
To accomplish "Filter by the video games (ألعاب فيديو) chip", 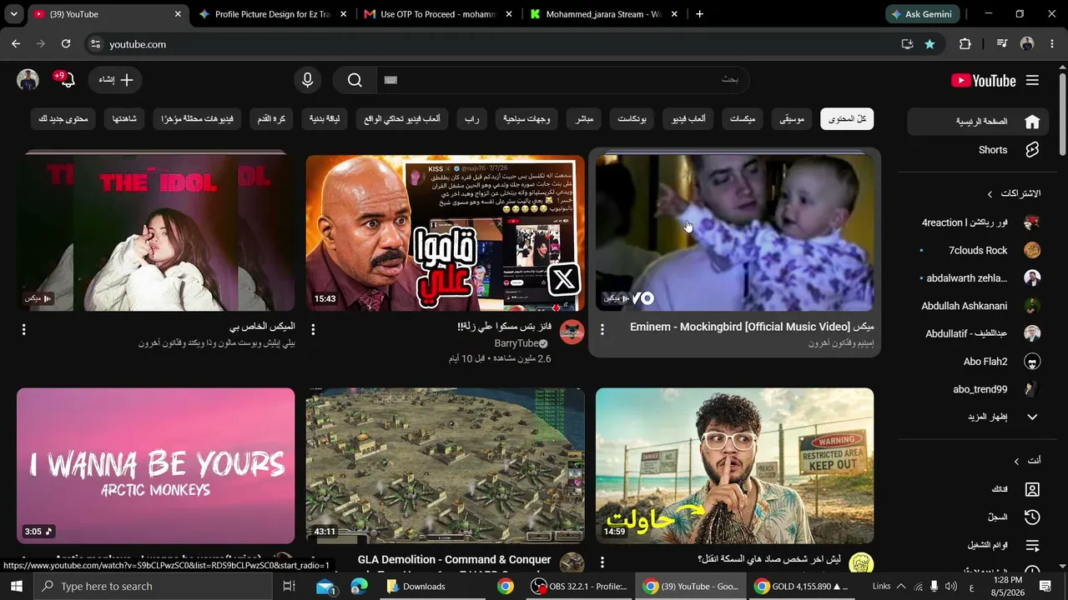I will 689,119.
